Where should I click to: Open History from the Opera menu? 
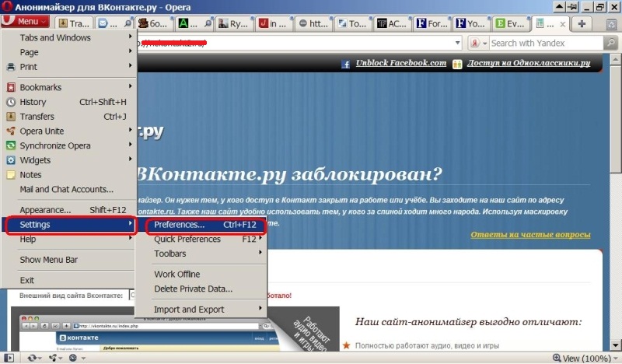33,102
